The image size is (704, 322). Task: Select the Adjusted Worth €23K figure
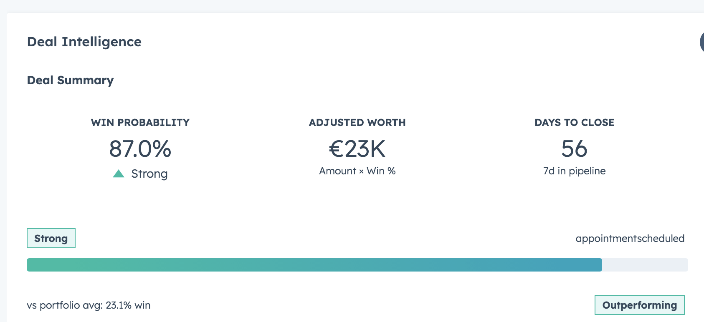(357, 149)
